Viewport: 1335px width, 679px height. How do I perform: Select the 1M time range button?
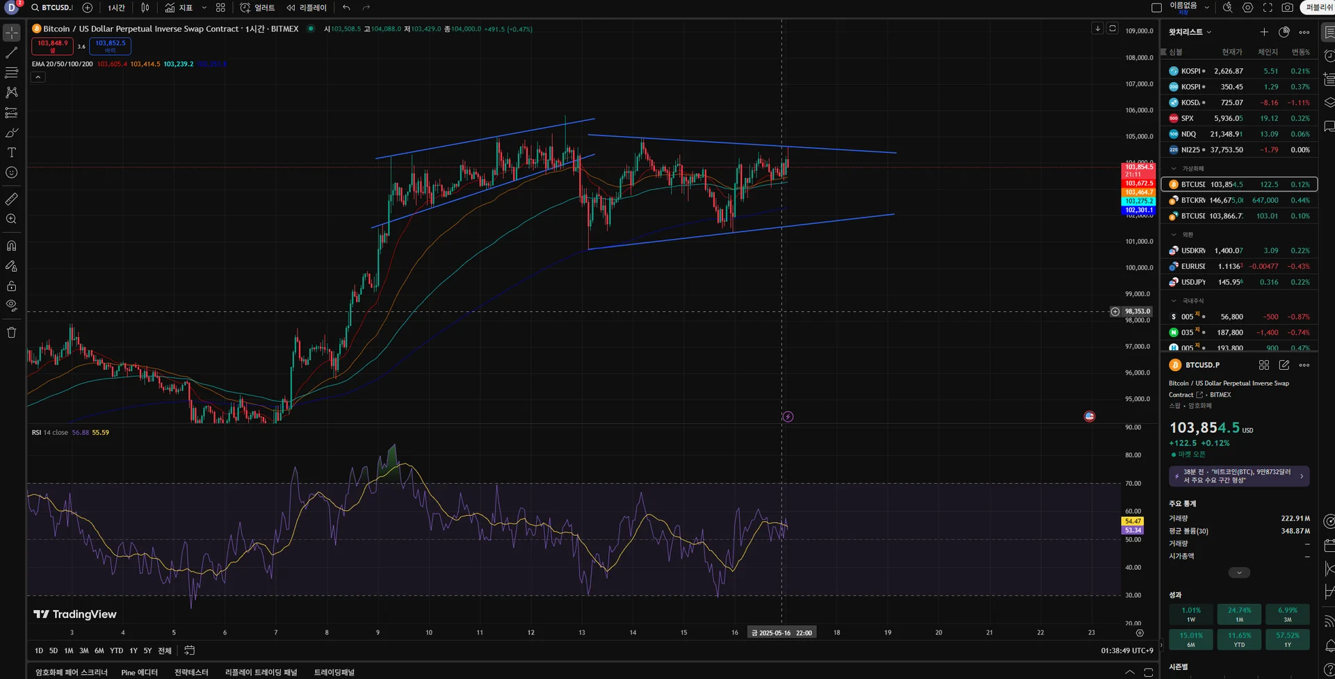coord(69,651)
